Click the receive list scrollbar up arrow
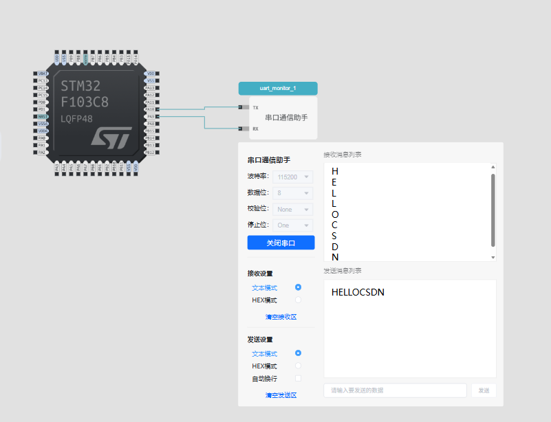 coord(493,167)
